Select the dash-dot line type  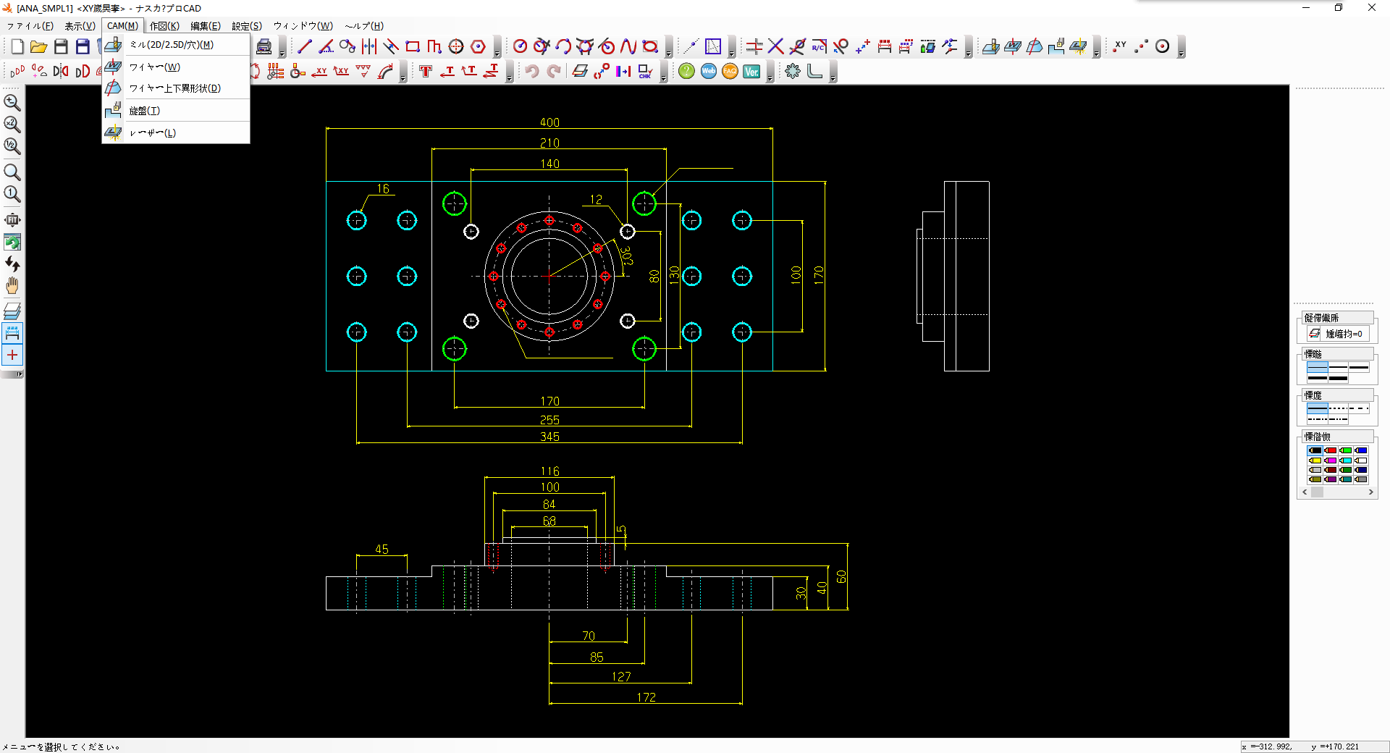point(1317,419)
